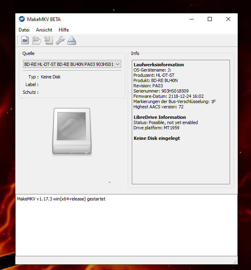
Task: Click the small arrow below the drive image
Action: tap(110, 182)
